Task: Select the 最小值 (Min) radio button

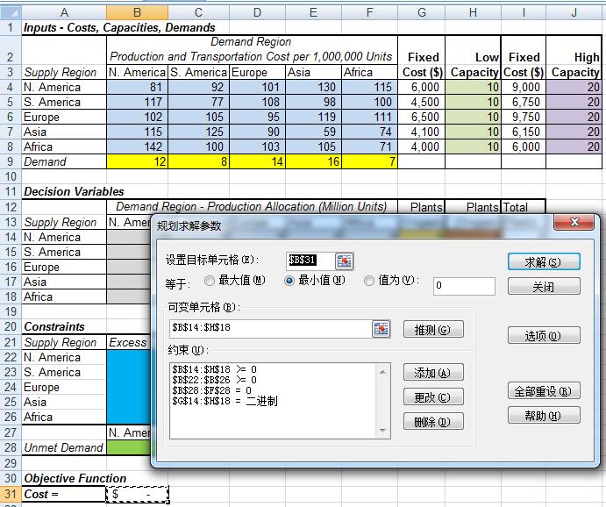Action: (x=289, y=281)
